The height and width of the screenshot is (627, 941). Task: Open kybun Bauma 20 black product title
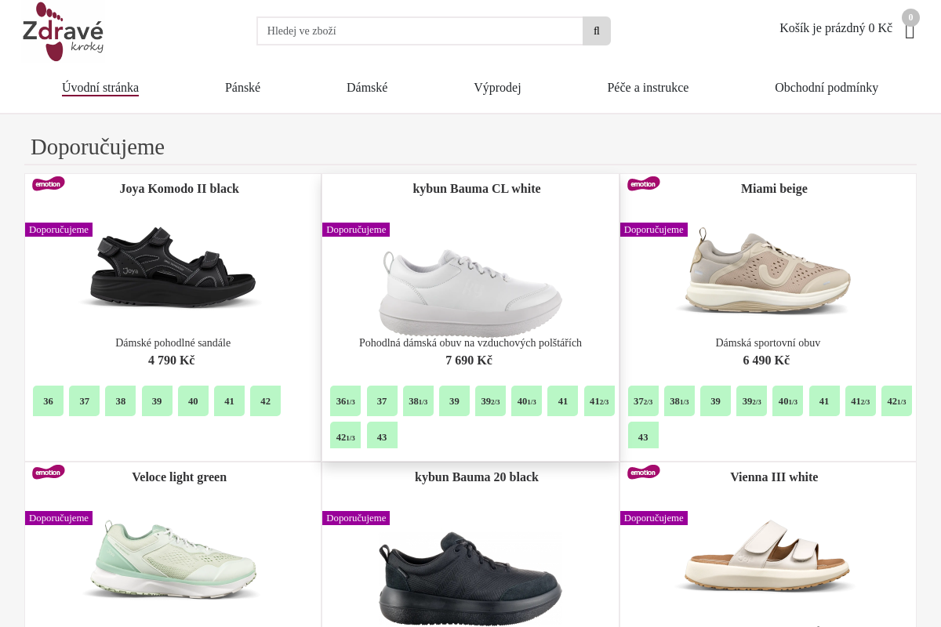[477, 477]
